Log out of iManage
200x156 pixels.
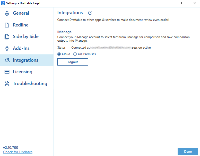click(x=73, y=62)
